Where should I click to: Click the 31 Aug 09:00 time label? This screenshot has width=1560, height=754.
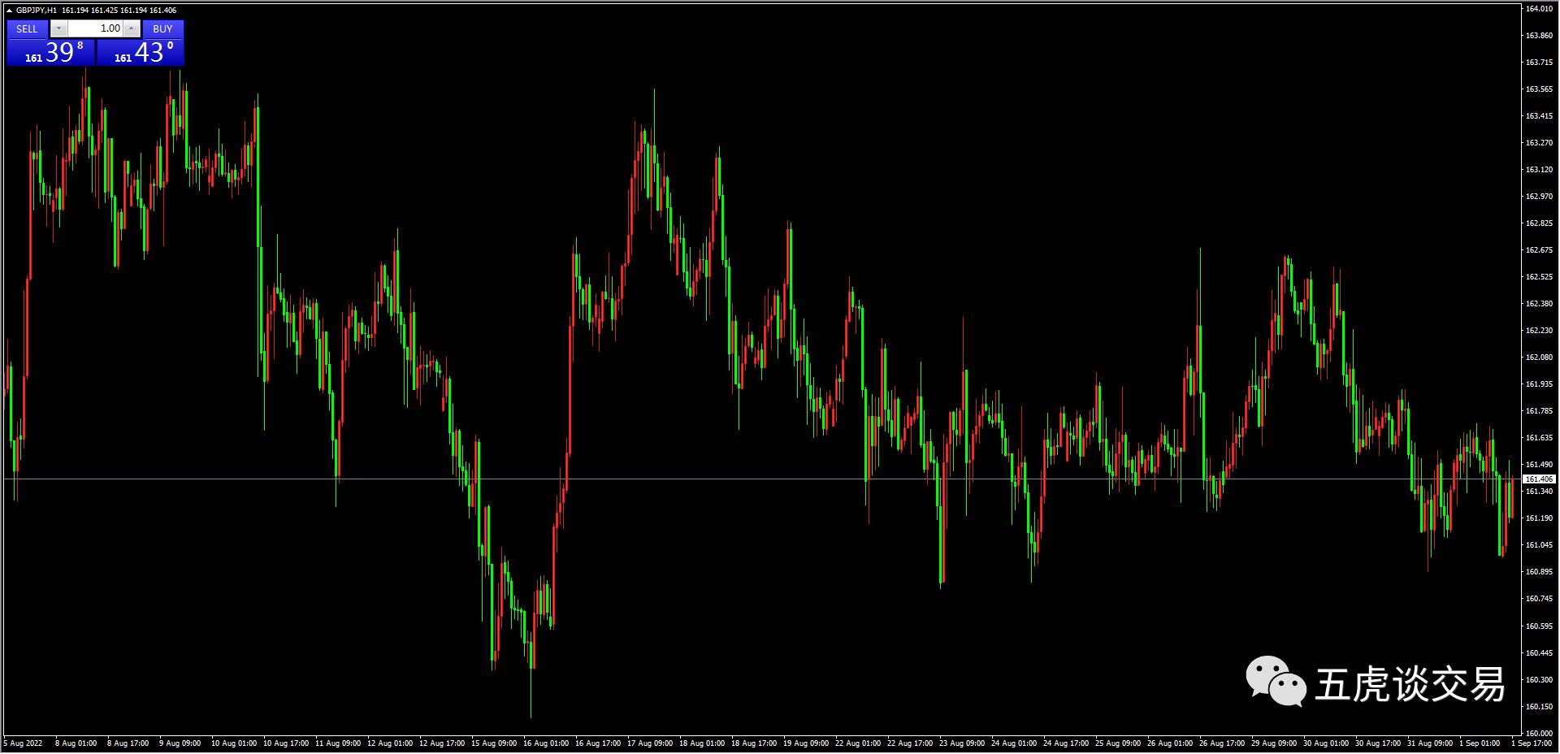coord(1430,743)
